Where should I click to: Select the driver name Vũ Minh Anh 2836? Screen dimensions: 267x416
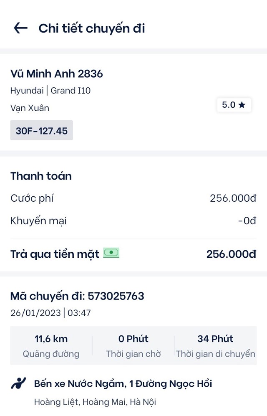[x=57, y=74]
